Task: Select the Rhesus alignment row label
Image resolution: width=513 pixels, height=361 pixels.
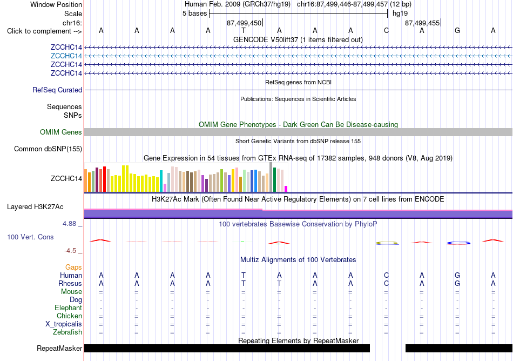Action: click(x=70, y=283)
